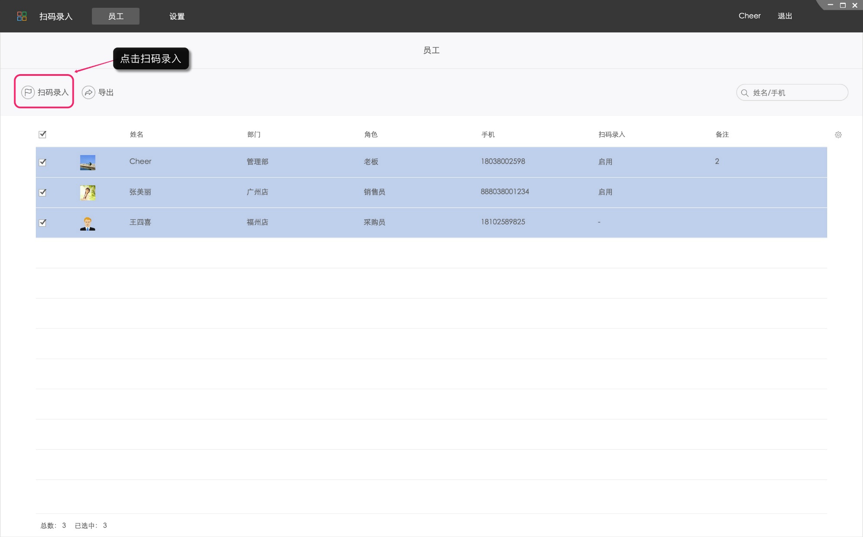The height and width of the screenshot is (537, 863).
Task: Click the four-square app logo icon
Action: tap(22, 16)
